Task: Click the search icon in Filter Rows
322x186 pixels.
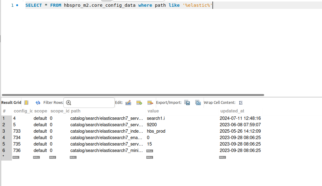Action: click(x=69, y=103)
